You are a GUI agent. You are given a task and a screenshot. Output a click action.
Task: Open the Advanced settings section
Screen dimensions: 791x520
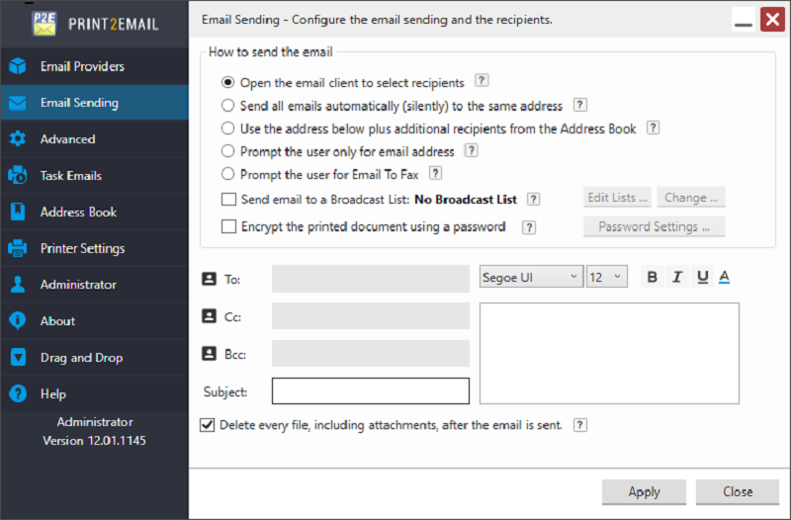(67, 139)
